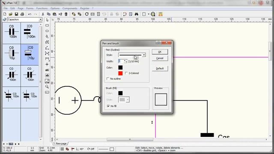Open the Options menu

coord(55,9)
